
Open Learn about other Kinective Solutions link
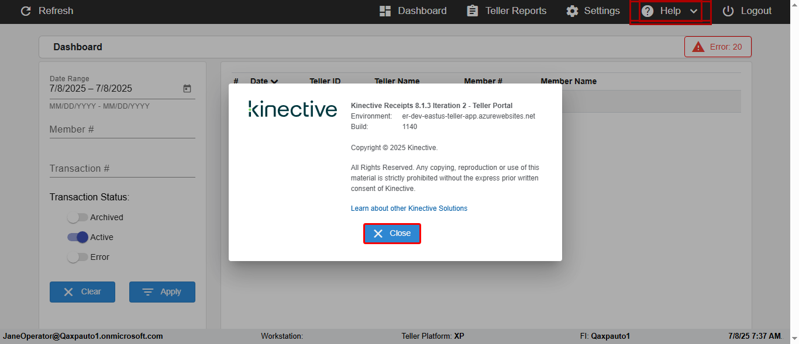(x=409, y=209)
